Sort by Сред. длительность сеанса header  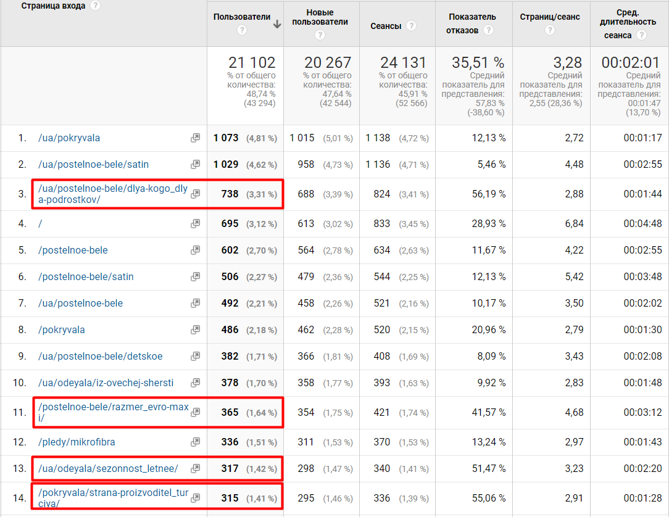point(626,23)
